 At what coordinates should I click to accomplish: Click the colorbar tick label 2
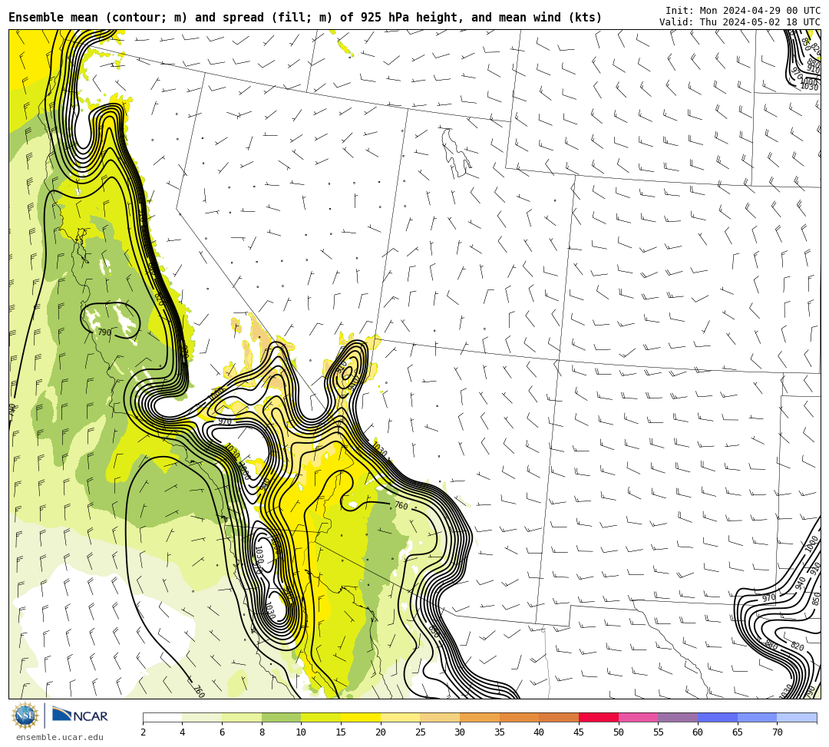(x=143, y=732)
